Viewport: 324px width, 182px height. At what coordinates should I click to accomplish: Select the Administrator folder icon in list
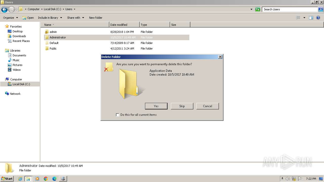click(x=47, y=37)
